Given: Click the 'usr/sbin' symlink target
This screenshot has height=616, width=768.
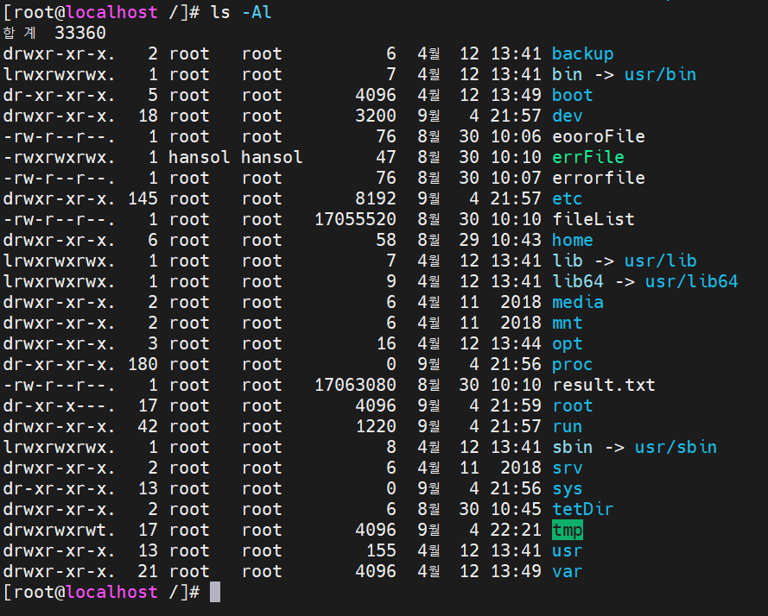Looking at the screenshot, I should [x=676, y=447].
